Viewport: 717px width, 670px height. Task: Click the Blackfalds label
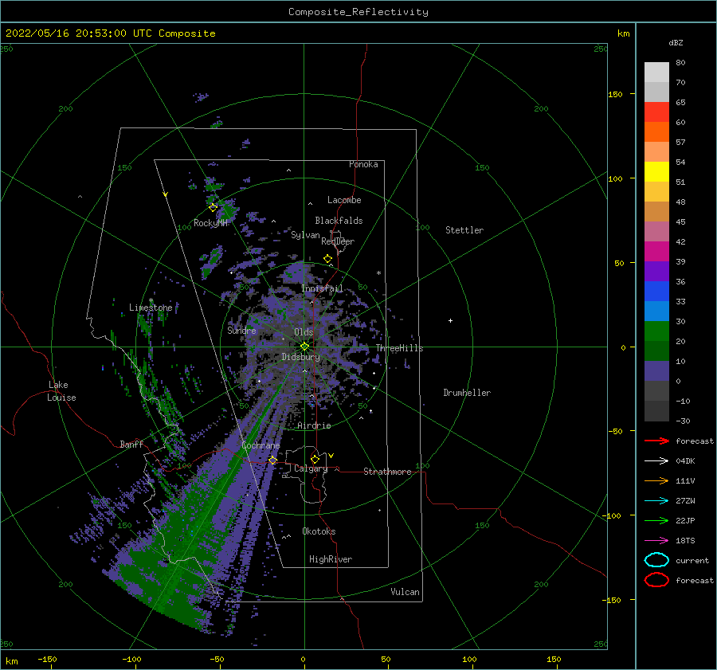click(x=339, y=221)
